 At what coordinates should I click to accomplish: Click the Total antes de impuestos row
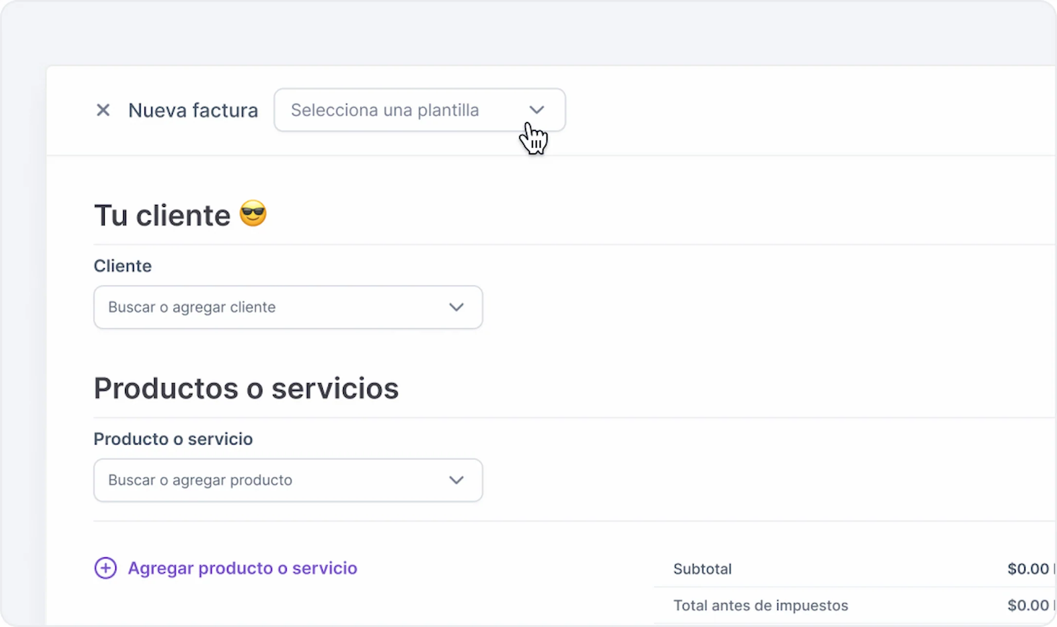click(761, 605)
